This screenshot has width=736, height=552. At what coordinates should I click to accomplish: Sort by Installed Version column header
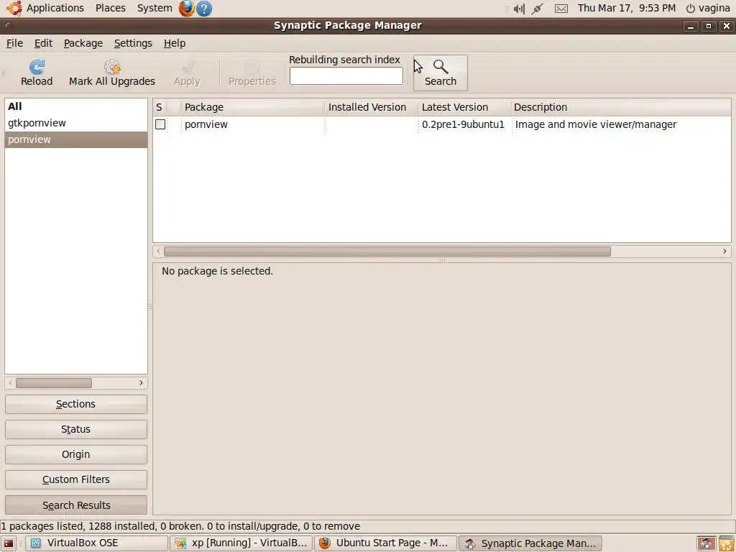click(x=372, y=107)
